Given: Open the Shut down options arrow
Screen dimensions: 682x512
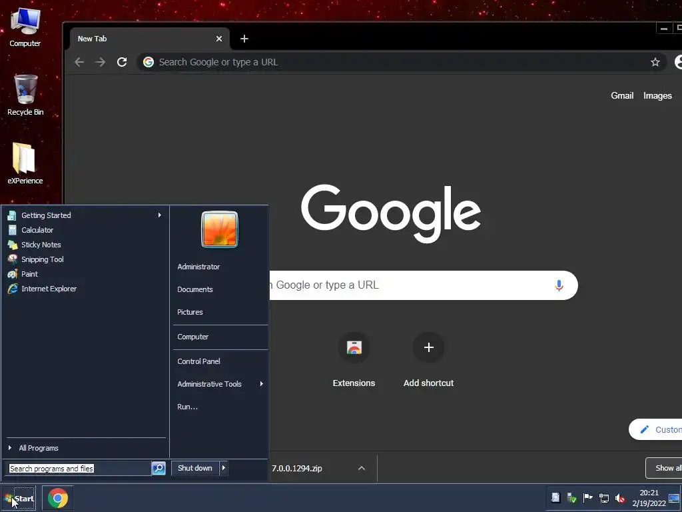Looking at the screenshot, I should coord(224,468).
